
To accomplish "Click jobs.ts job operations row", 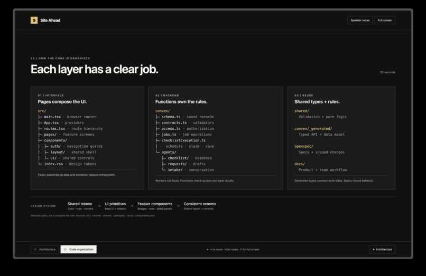I will 183,135.
